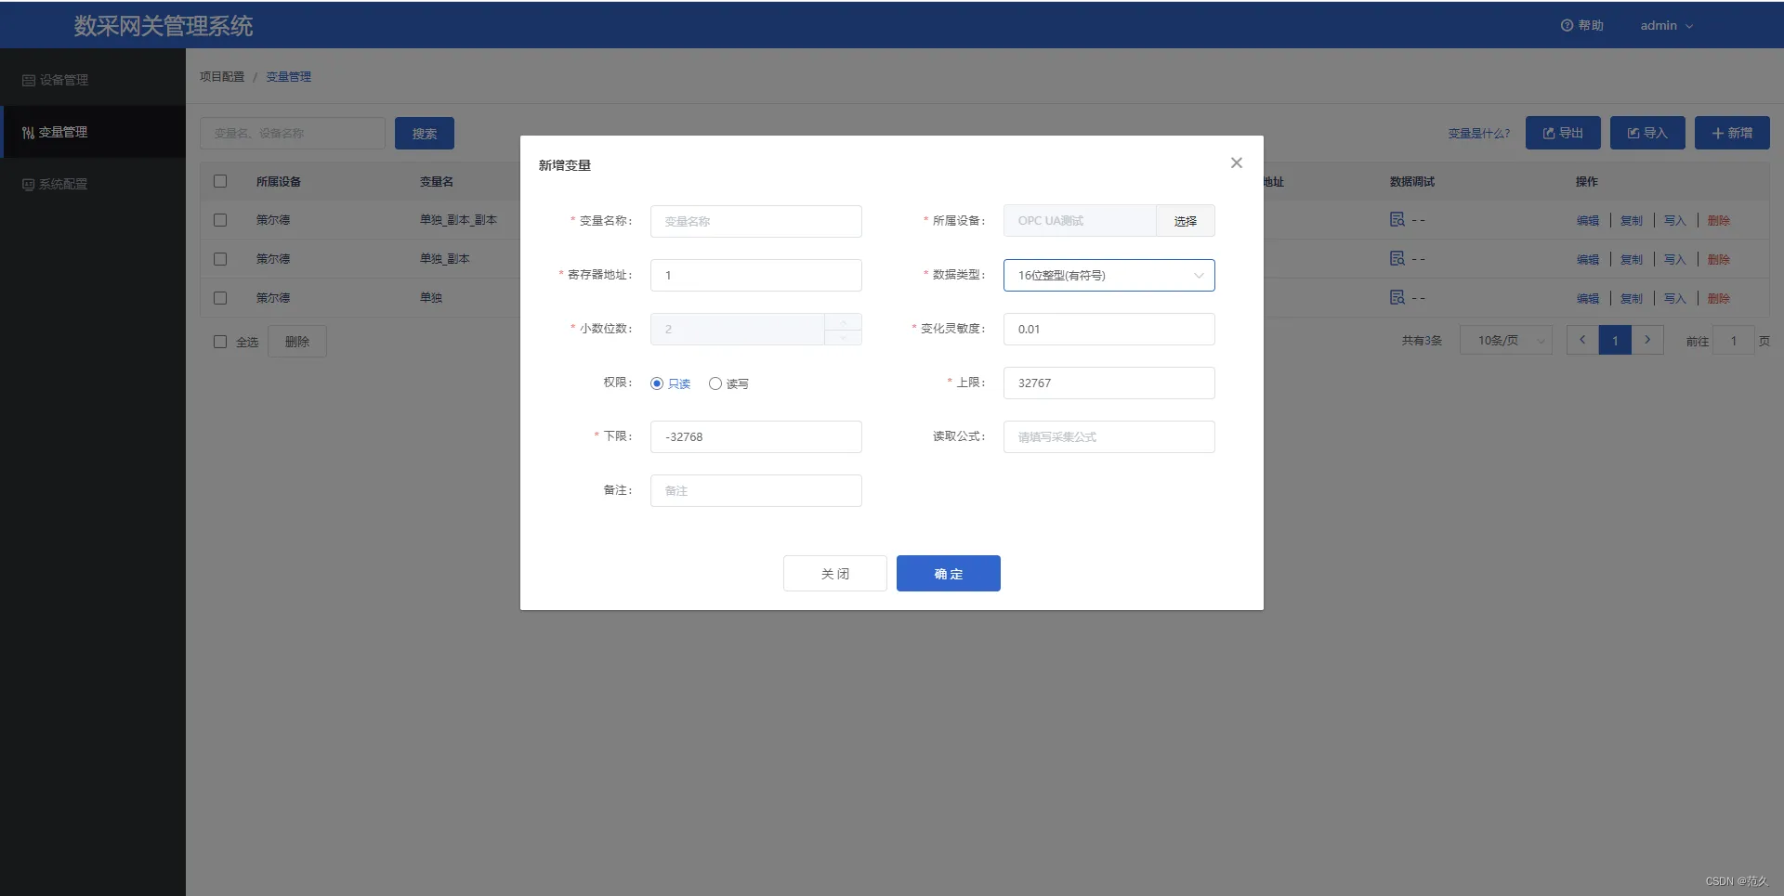Screen dimensions: 1784x896
Task: Focus the 读取公式 input field
Action: click(x=1109, y=436)
